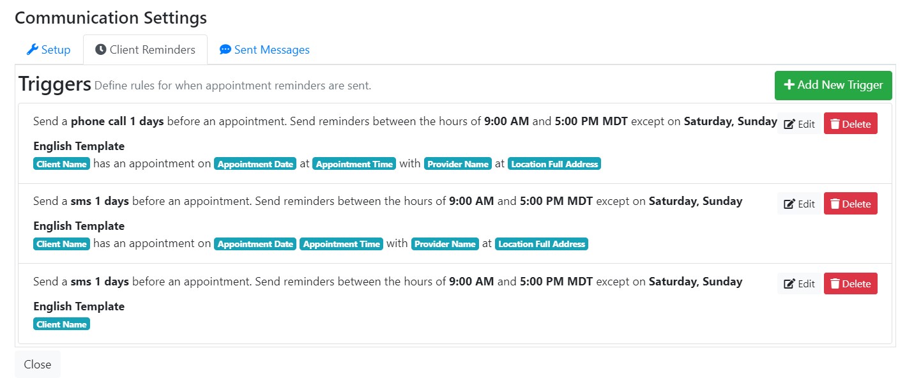914x385 pixels.
Task: Click the wrench icon on Setup tab
Action: click(33, 49)
